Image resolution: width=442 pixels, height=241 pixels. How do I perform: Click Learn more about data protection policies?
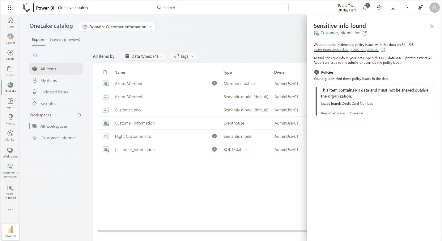point(346,50)
